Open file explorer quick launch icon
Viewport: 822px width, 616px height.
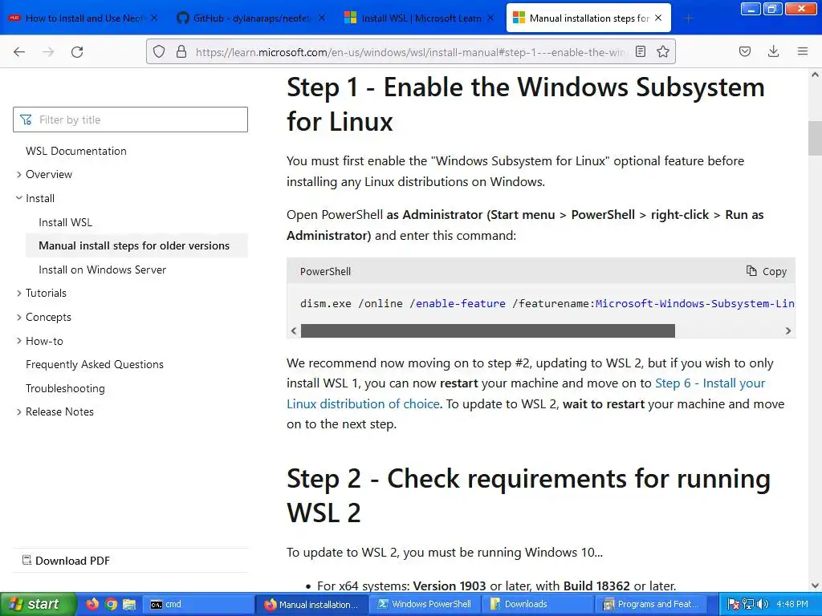point(129,604)
